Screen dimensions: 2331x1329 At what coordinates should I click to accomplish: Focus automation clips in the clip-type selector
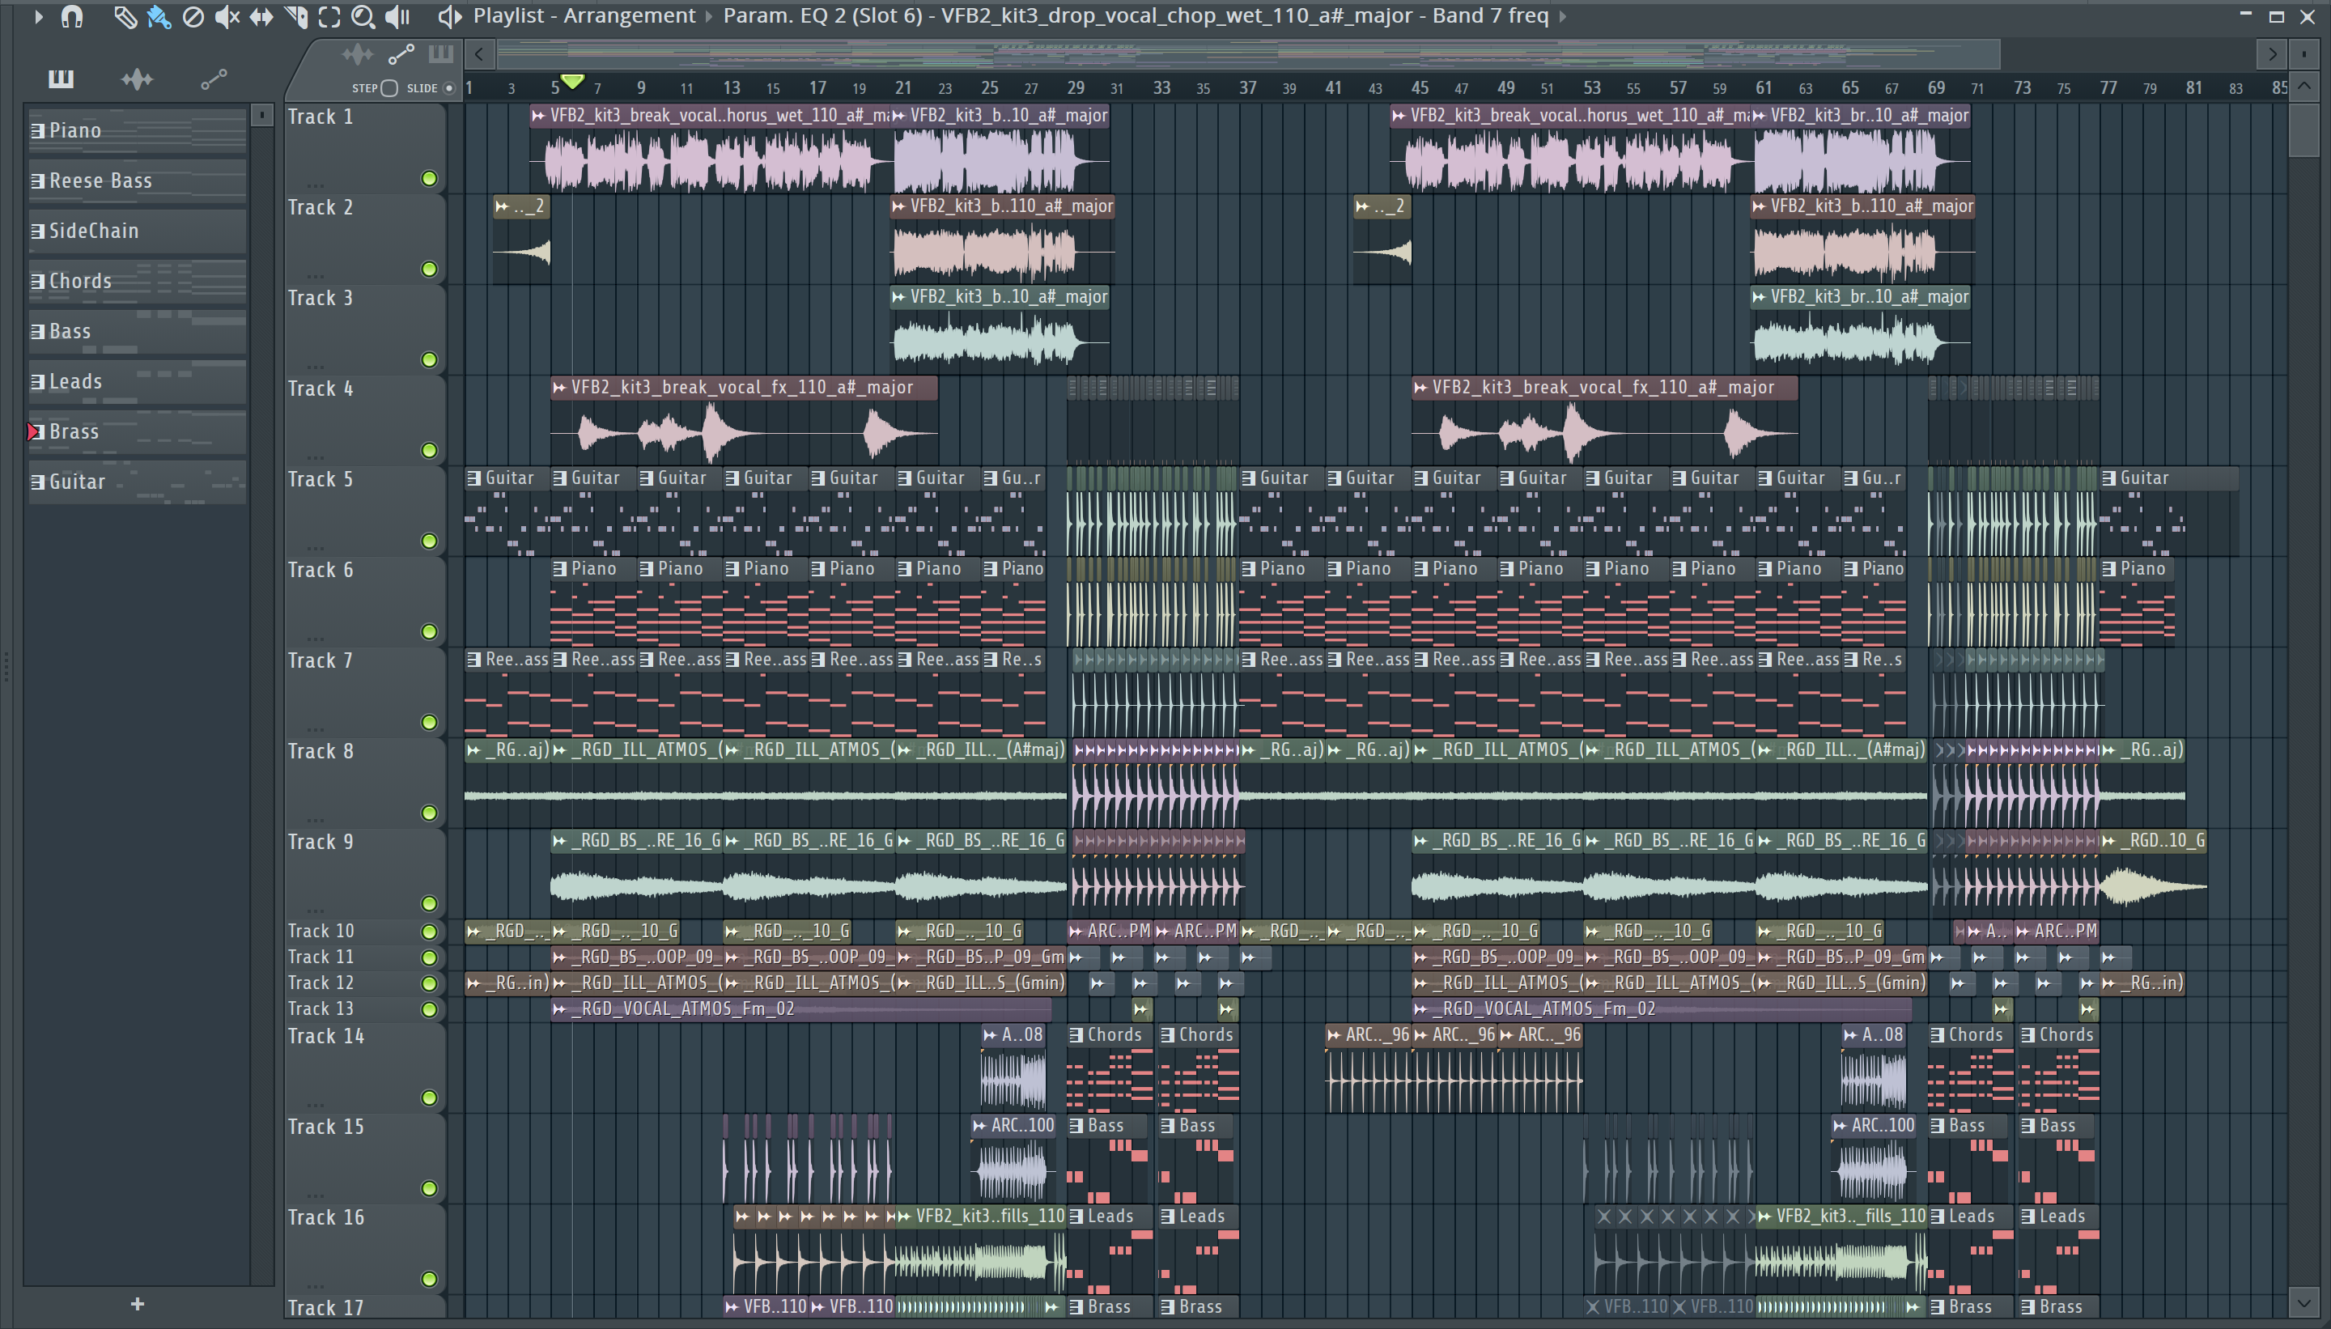click(x=401, y=55)
